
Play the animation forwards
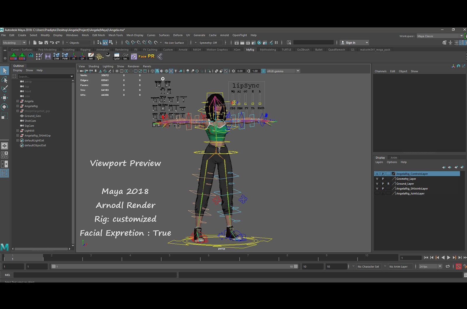449,258
